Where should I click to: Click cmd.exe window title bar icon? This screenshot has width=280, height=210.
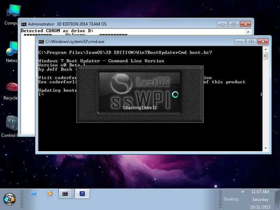coord(41,42)
